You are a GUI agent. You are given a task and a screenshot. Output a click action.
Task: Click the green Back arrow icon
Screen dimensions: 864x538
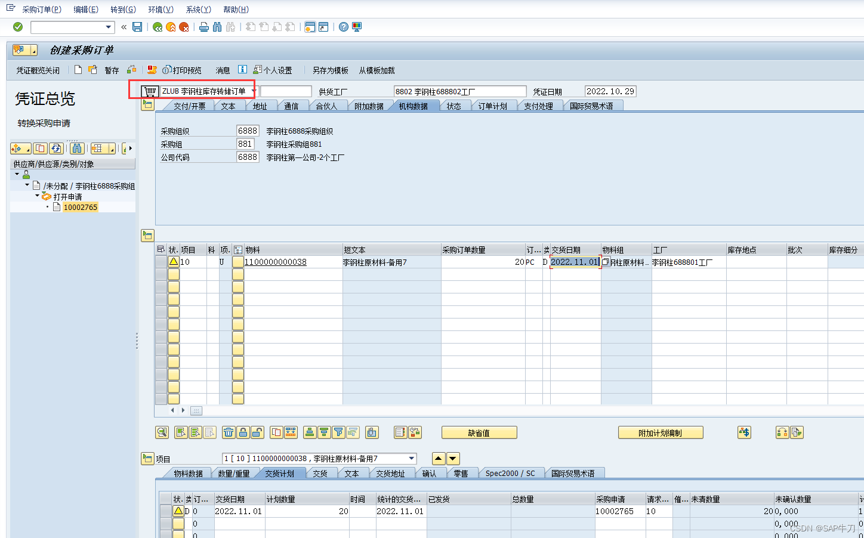(158, 27)
